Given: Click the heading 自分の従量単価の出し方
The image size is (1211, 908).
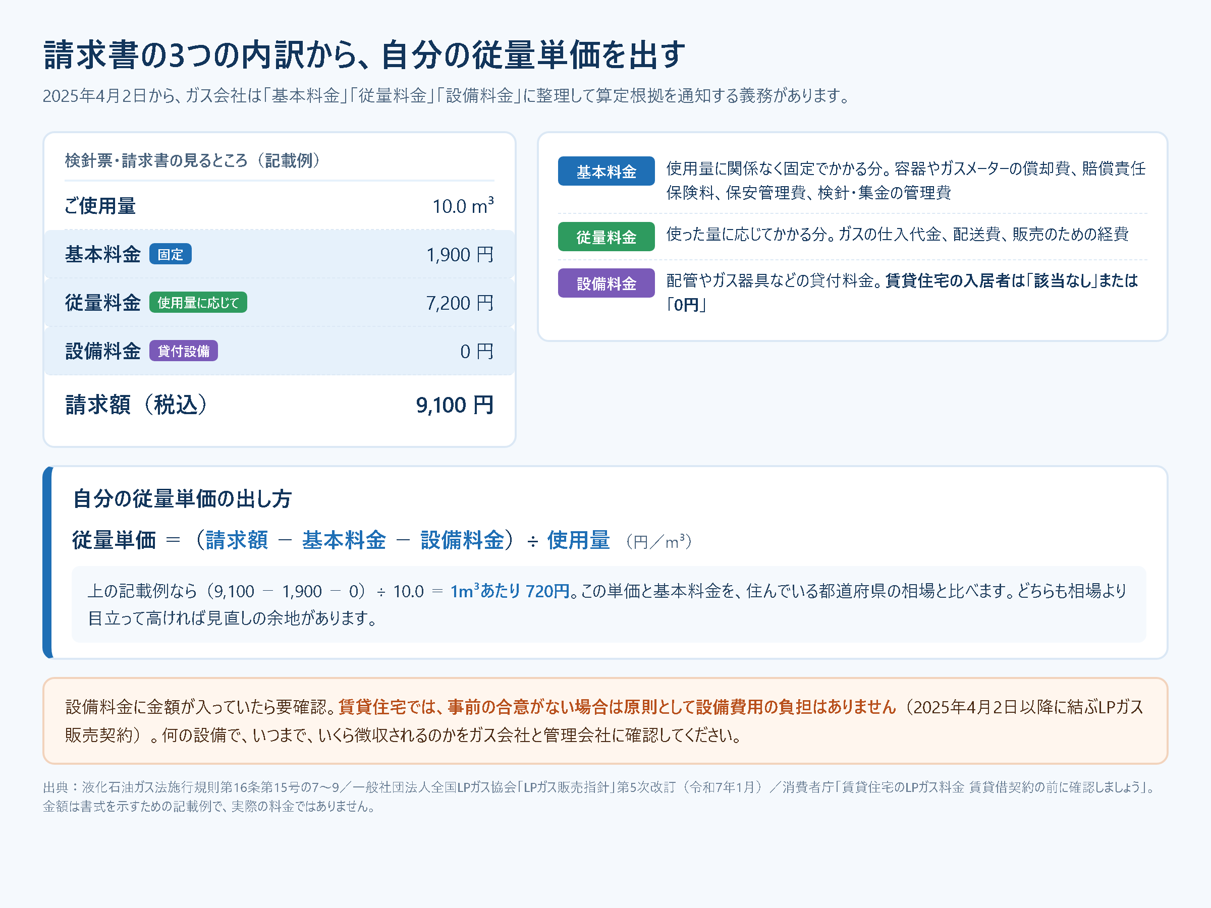Looking at the screenshot, I should 182,498.
